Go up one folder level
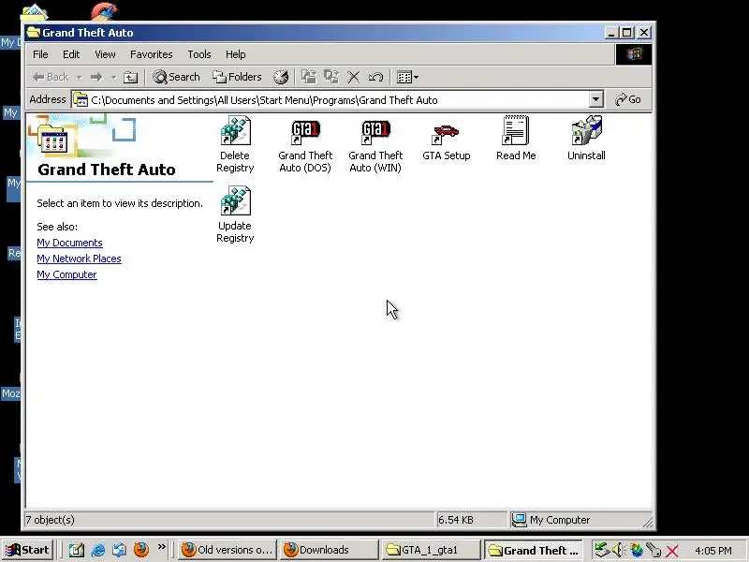The height and width of the screenshot is (562, 749). click(x=130, y=77)
